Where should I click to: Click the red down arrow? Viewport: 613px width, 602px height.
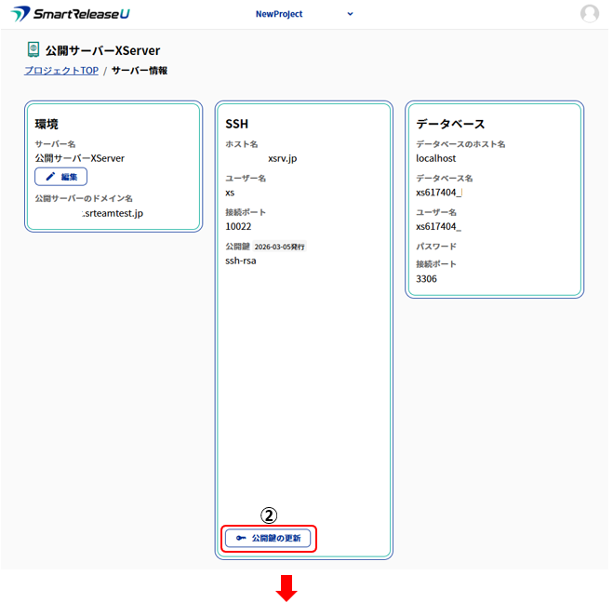click(287, 588)
